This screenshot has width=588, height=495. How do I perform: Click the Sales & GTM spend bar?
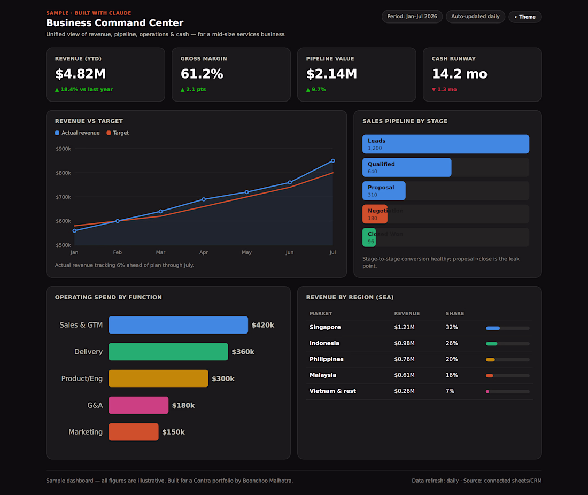178,325
